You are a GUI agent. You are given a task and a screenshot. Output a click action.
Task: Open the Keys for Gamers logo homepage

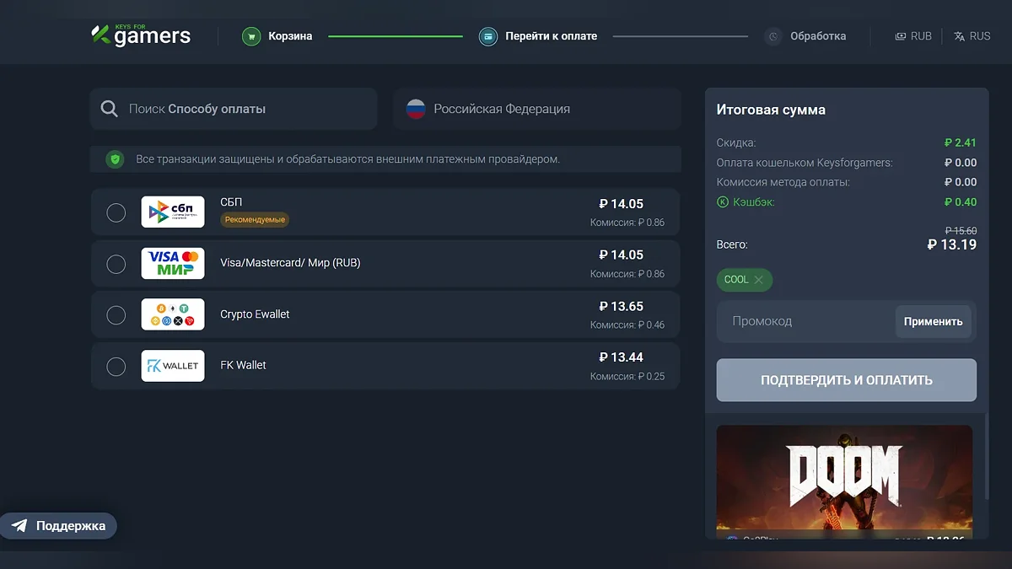[141, 35]
